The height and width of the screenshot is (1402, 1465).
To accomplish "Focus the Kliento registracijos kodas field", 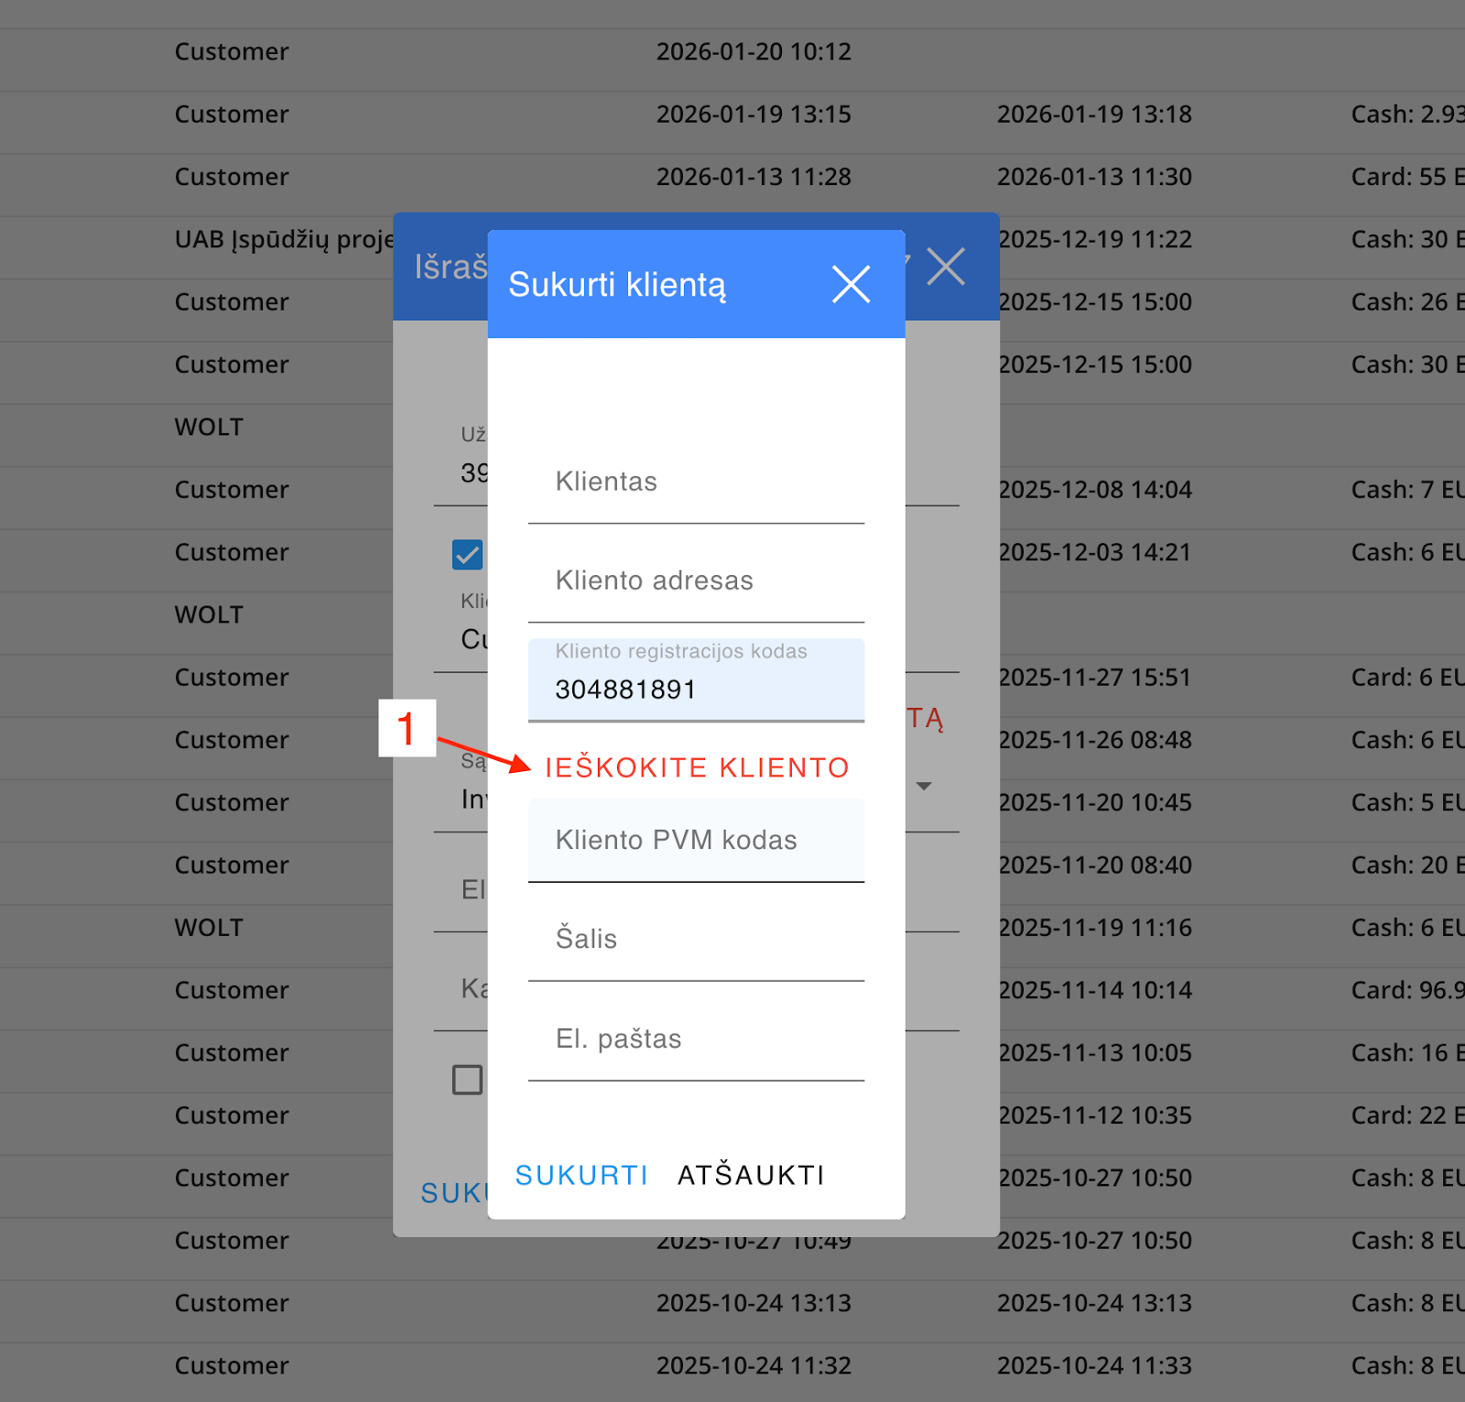I will tap(696, 689).
